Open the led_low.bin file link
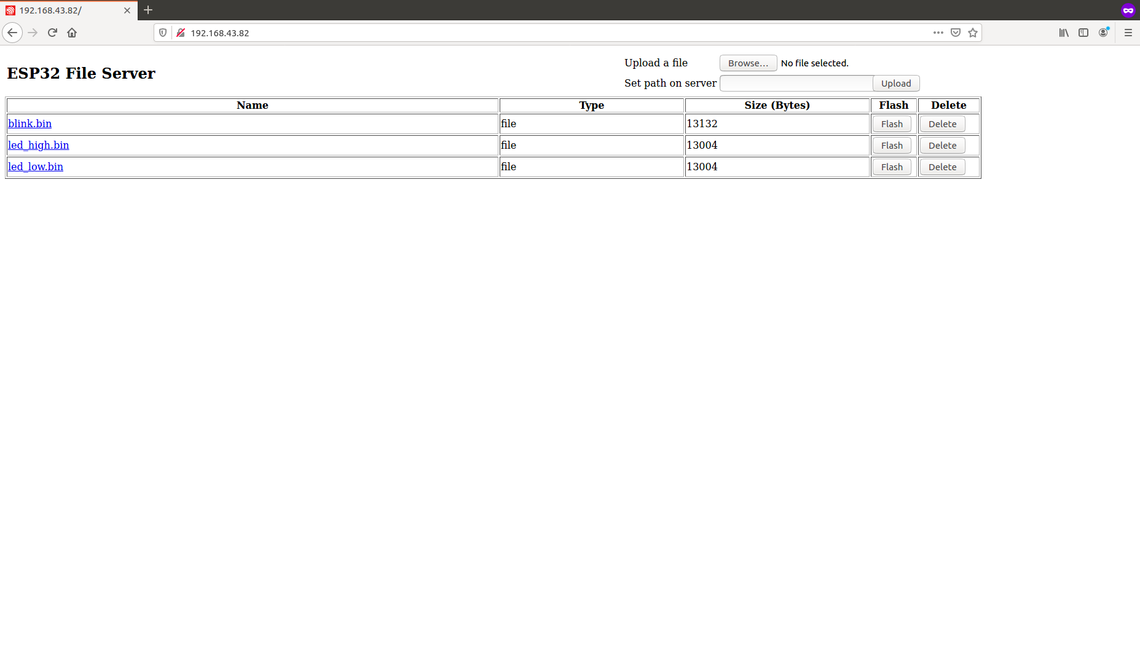Viewport: 1140px width, 649px height. pyautogui.click(x=36, y=167)
